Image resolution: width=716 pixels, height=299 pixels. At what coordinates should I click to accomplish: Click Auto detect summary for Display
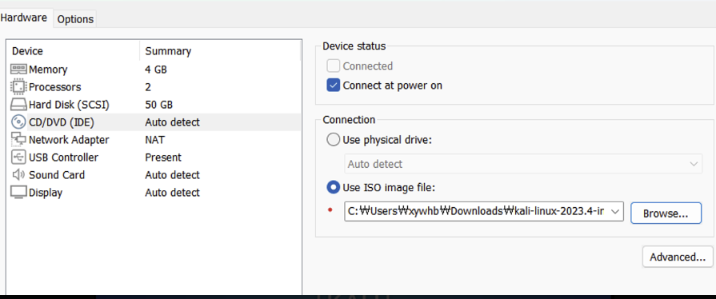172,193
